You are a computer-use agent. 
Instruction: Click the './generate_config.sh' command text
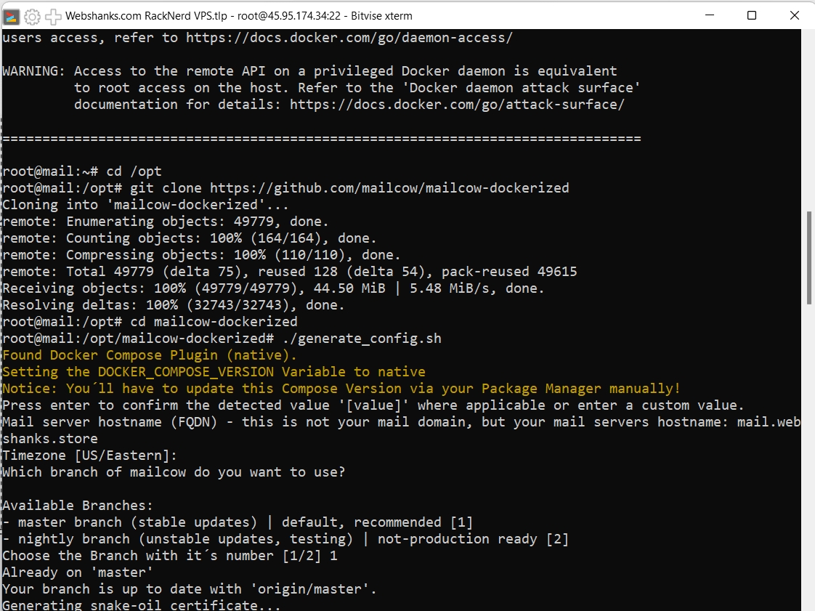(361, 339)
